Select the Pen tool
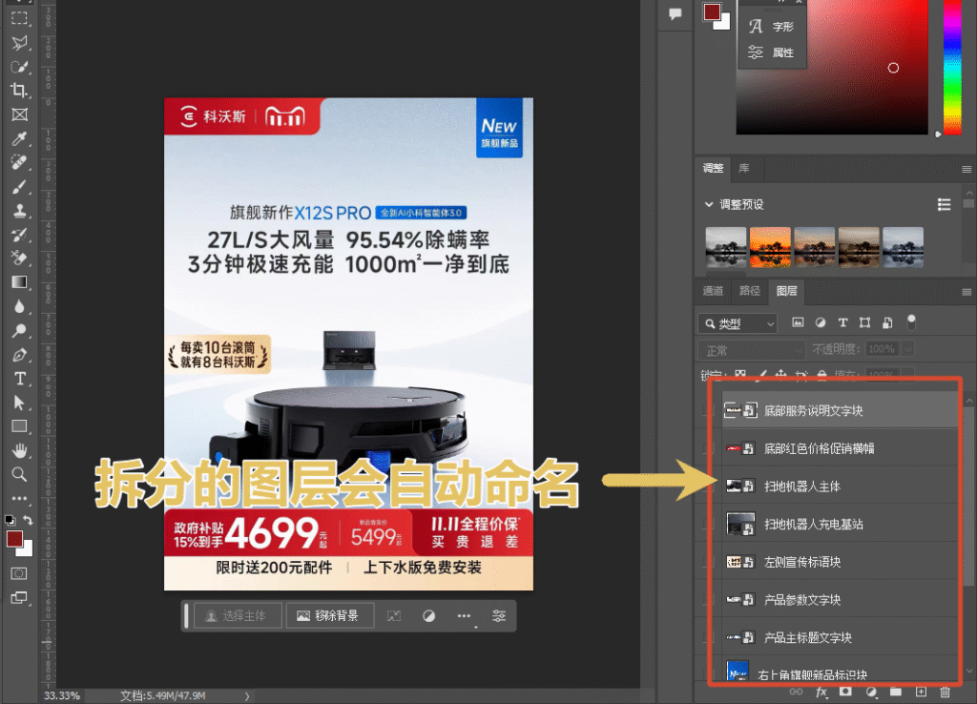 pos(19,355)
